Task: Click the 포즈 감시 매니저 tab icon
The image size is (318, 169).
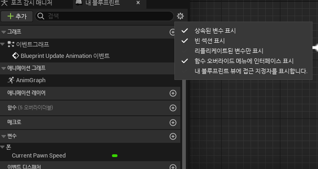Action: click(4, 2)
